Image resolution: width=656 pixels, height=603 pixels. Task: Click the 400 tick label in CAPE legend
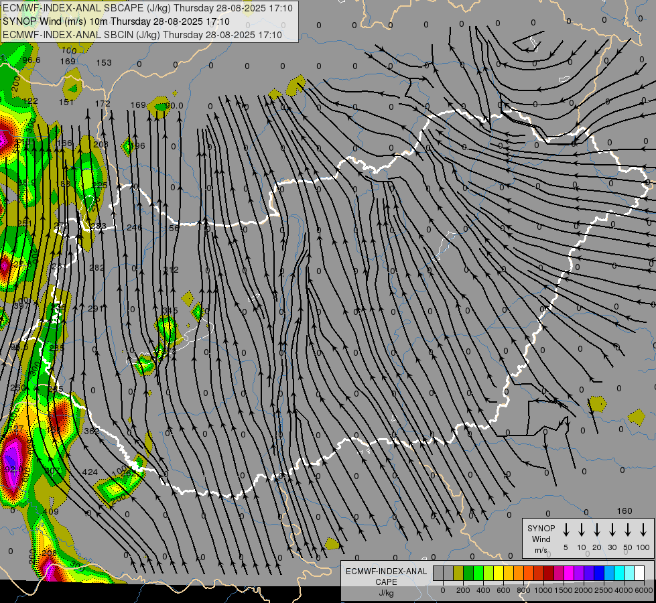[x=483, y=590]
